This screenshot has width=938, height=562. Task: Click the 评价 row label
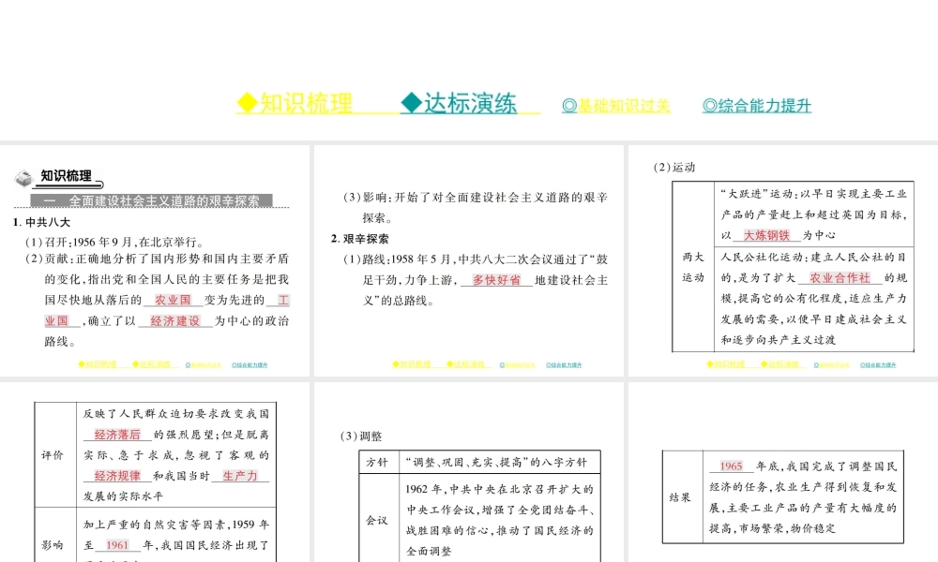[x=52, y=455]
